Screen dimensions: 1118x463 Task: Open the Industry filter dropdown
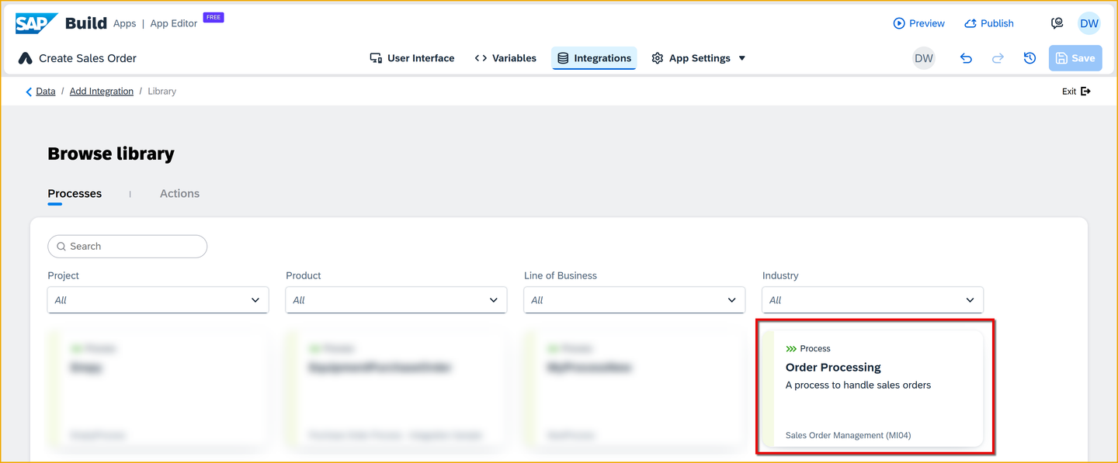[x=873, y=300]
